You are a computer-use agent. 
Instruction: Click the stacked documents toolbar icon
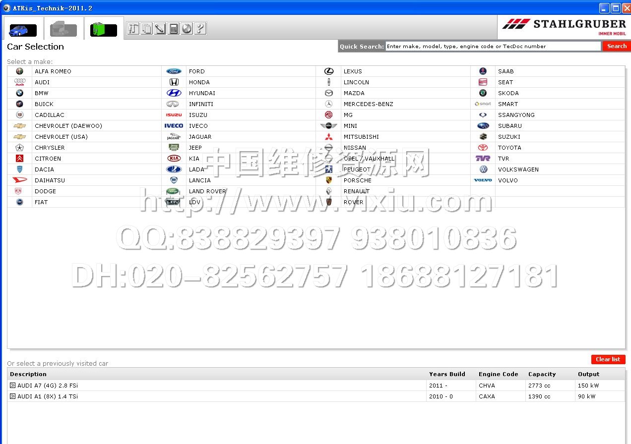tap(146, 29)
